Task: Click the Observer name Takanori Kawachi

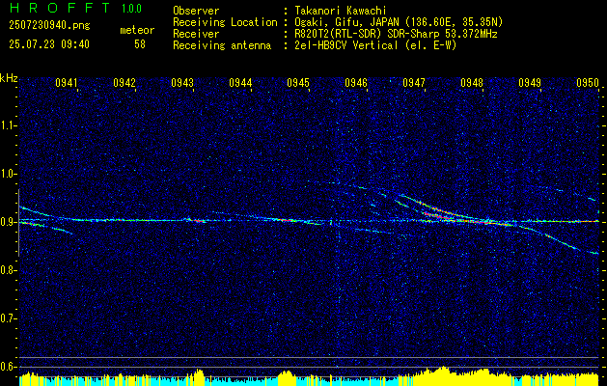Action: pos(341,11)
